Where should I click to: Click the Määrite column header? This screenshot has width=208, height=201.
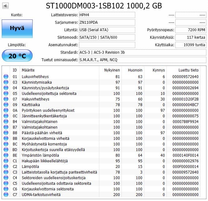point(59,70)
